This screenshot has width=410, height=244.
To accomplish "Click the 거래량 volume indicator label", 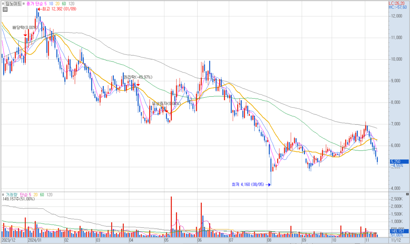I will [12, 195].
